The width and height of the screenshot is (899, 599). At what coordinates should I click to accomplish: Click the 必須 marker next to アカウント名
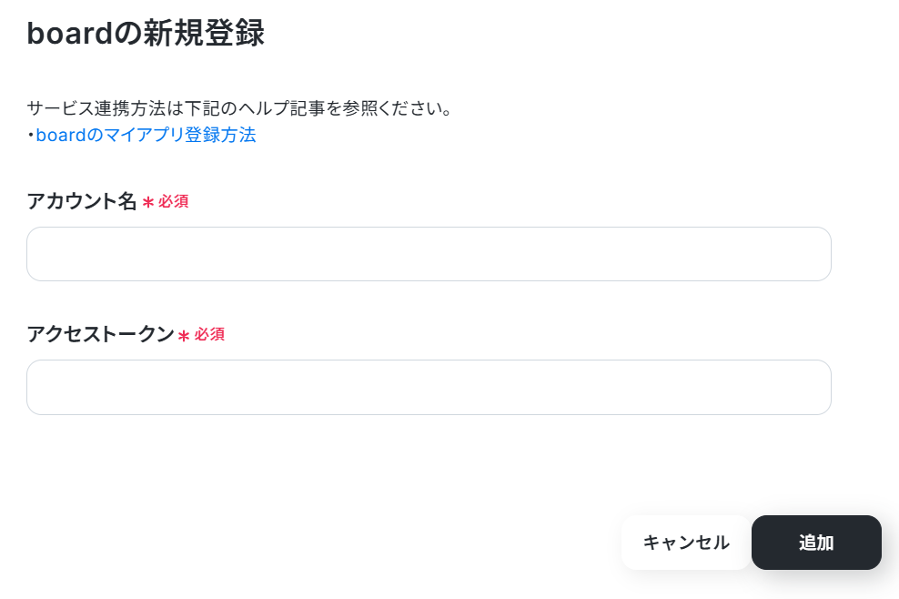[x=173, y=201]
